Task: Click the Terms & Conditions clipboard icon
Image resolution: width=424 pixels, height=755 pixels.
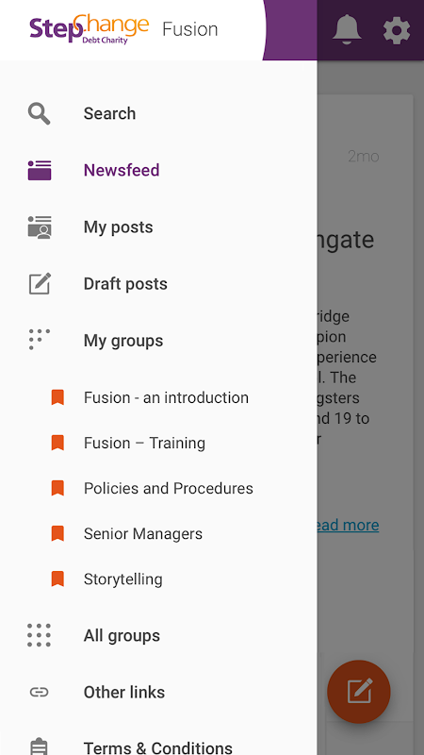Action: pos(39,747)
